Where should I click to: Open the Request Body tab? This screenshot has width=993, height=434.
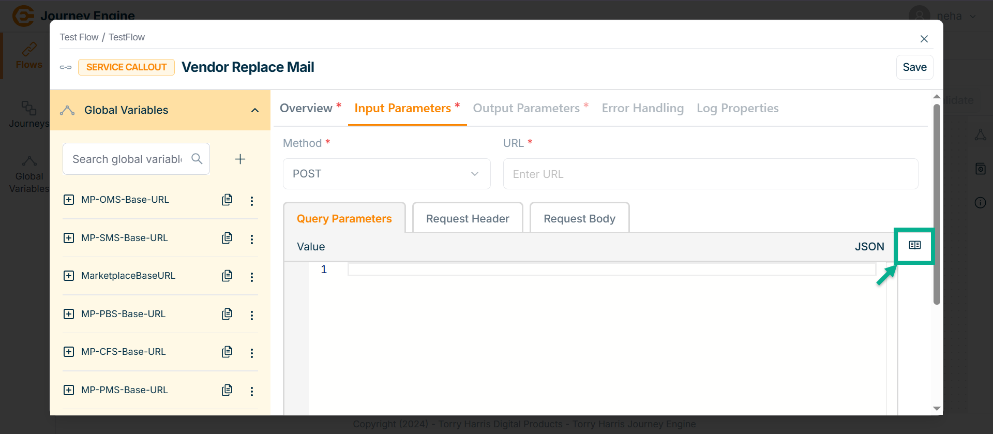point(579,219)
